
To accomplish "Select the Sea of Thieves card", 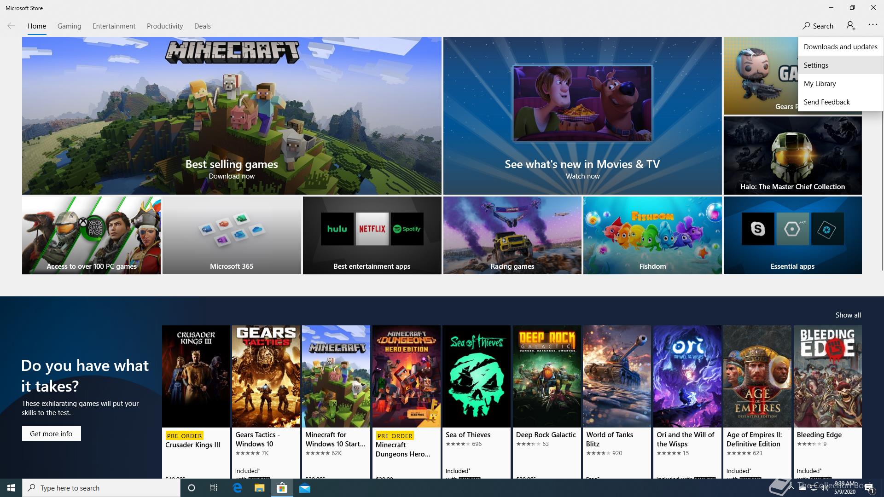I will 477,402.
